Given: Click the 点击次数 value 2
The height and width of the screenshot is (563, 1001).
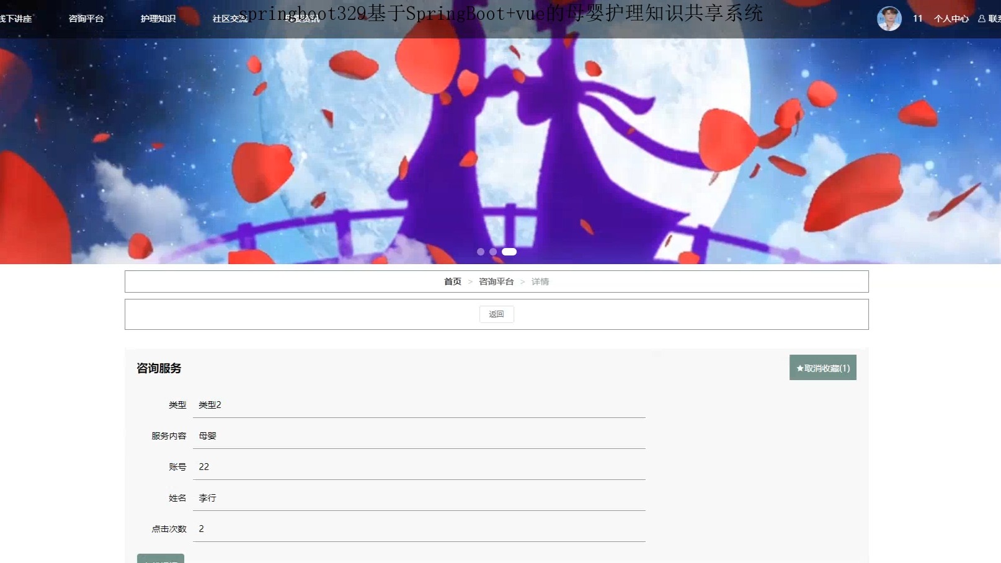Looking at the screenshot, I should (x=201, y=529).
